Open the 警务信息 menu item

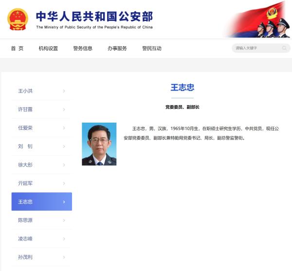click(83, 48)
